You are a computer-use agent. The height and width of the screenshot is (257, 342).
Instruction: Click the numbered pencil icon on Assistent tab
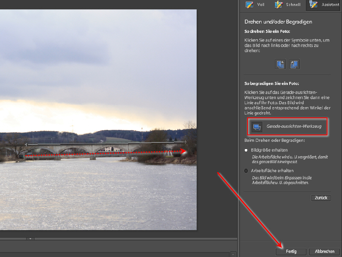(313, 5)
